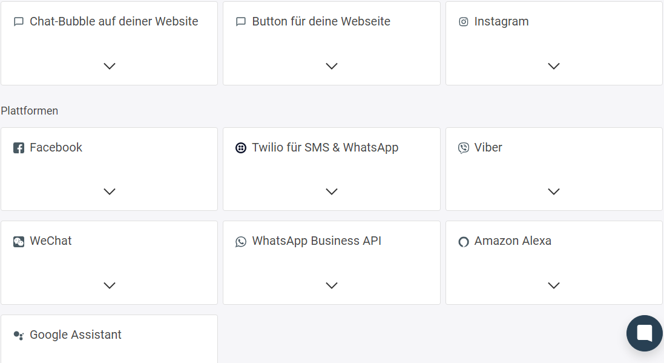Select the WeChat icon

[19, 241]
